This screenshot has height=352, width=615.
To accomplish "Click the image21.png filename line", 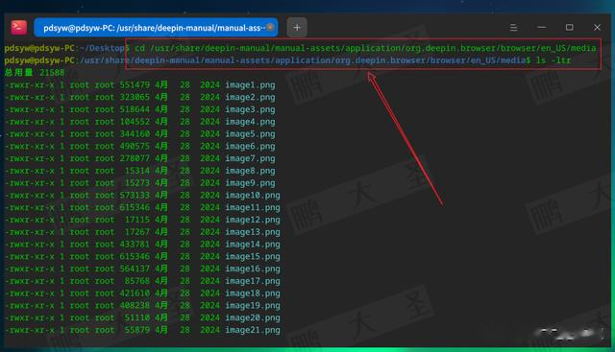I will point(142,330).
